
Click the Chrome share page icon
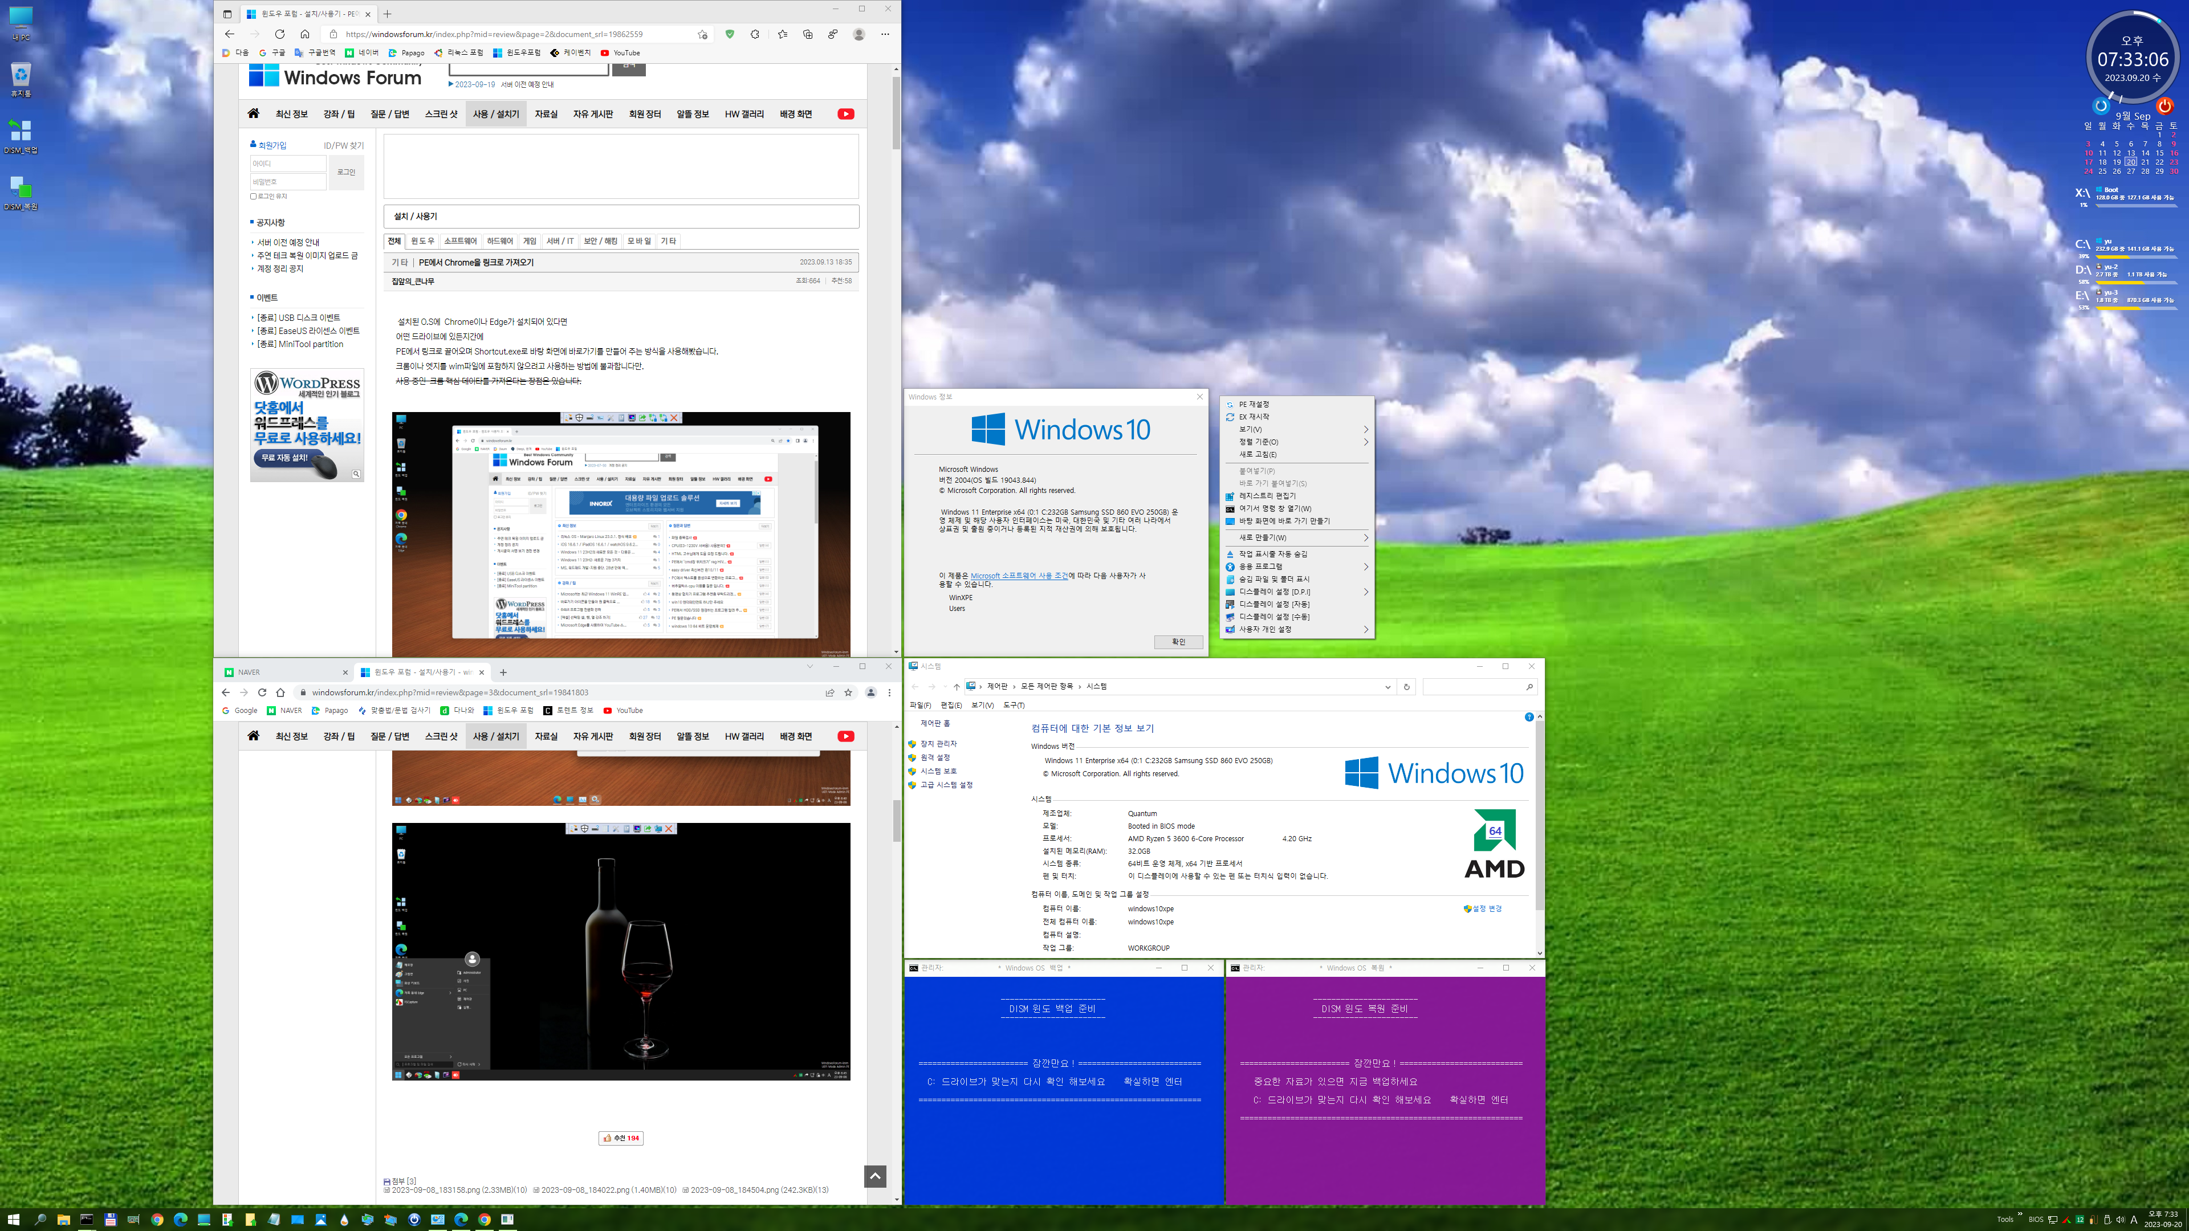point(829,692)
